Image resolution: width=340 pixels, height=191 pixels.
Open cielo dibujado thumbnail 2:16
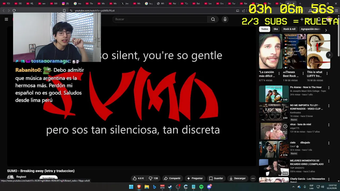pyautogui.click(x=274, y=149)
